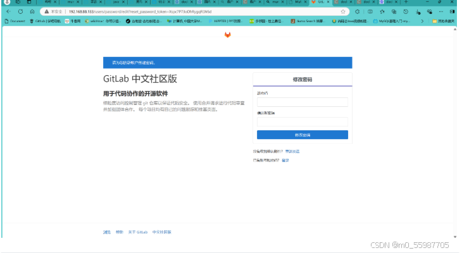The height and width of the screenshot is (253, 462).
Task: Open the workspaces icon beside the profile avatar
Action: (x=18, y=2)
